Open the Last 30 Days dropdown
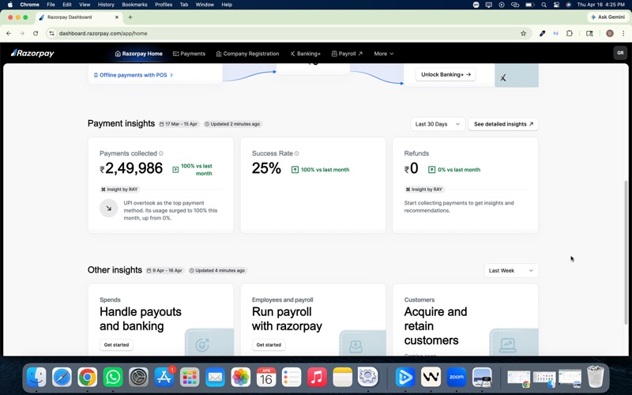632x395 pixels. [x=438, y=124]
